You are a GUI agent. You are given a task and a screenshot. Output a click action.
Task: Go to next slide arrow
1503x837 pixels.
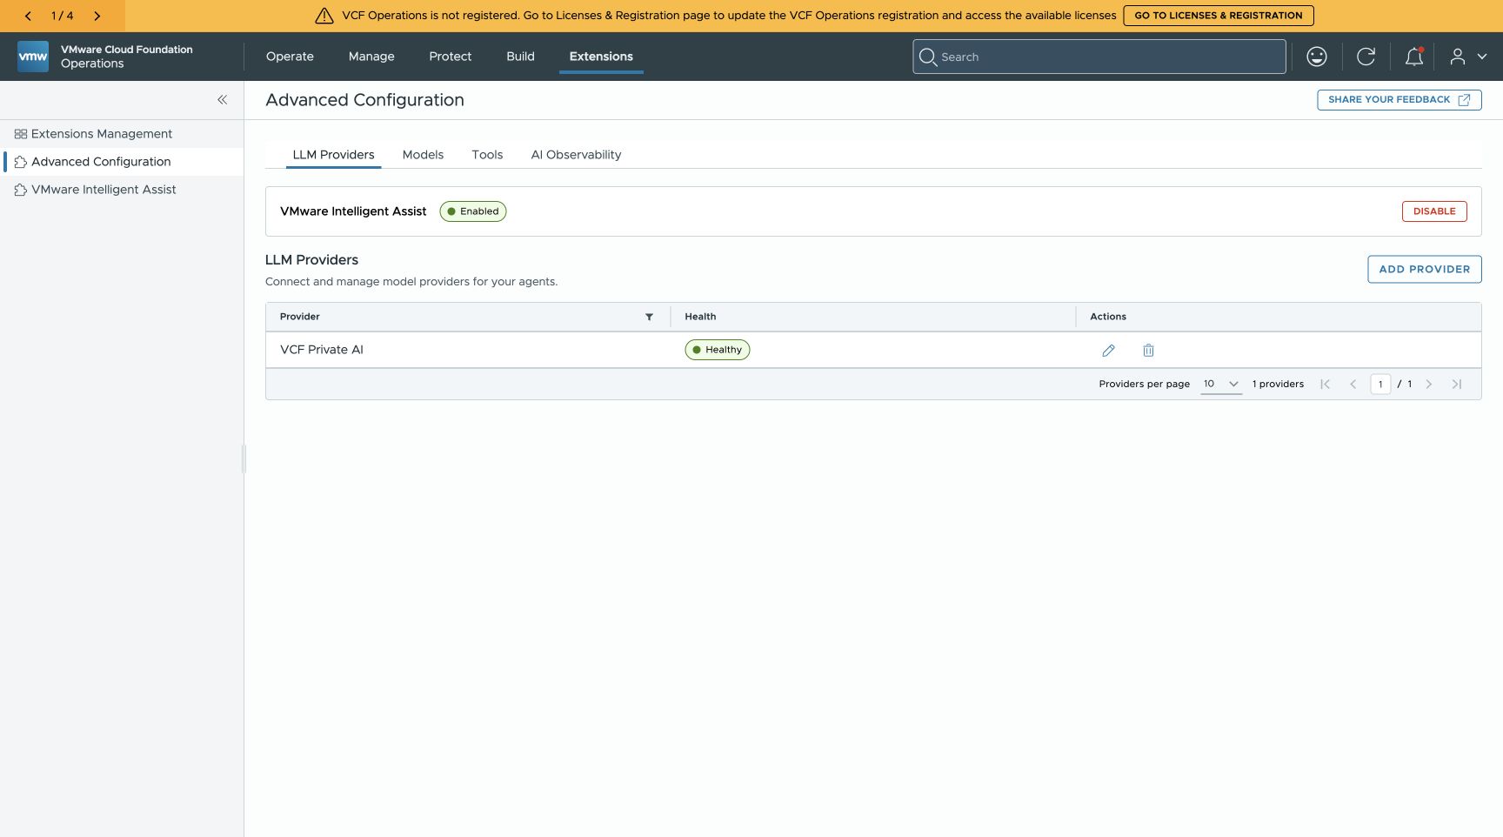[97, 16]
